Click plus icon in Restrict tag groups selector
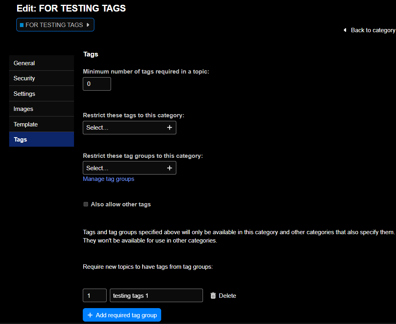This screenshot has height=324, width=396. [x=170, y=168]
